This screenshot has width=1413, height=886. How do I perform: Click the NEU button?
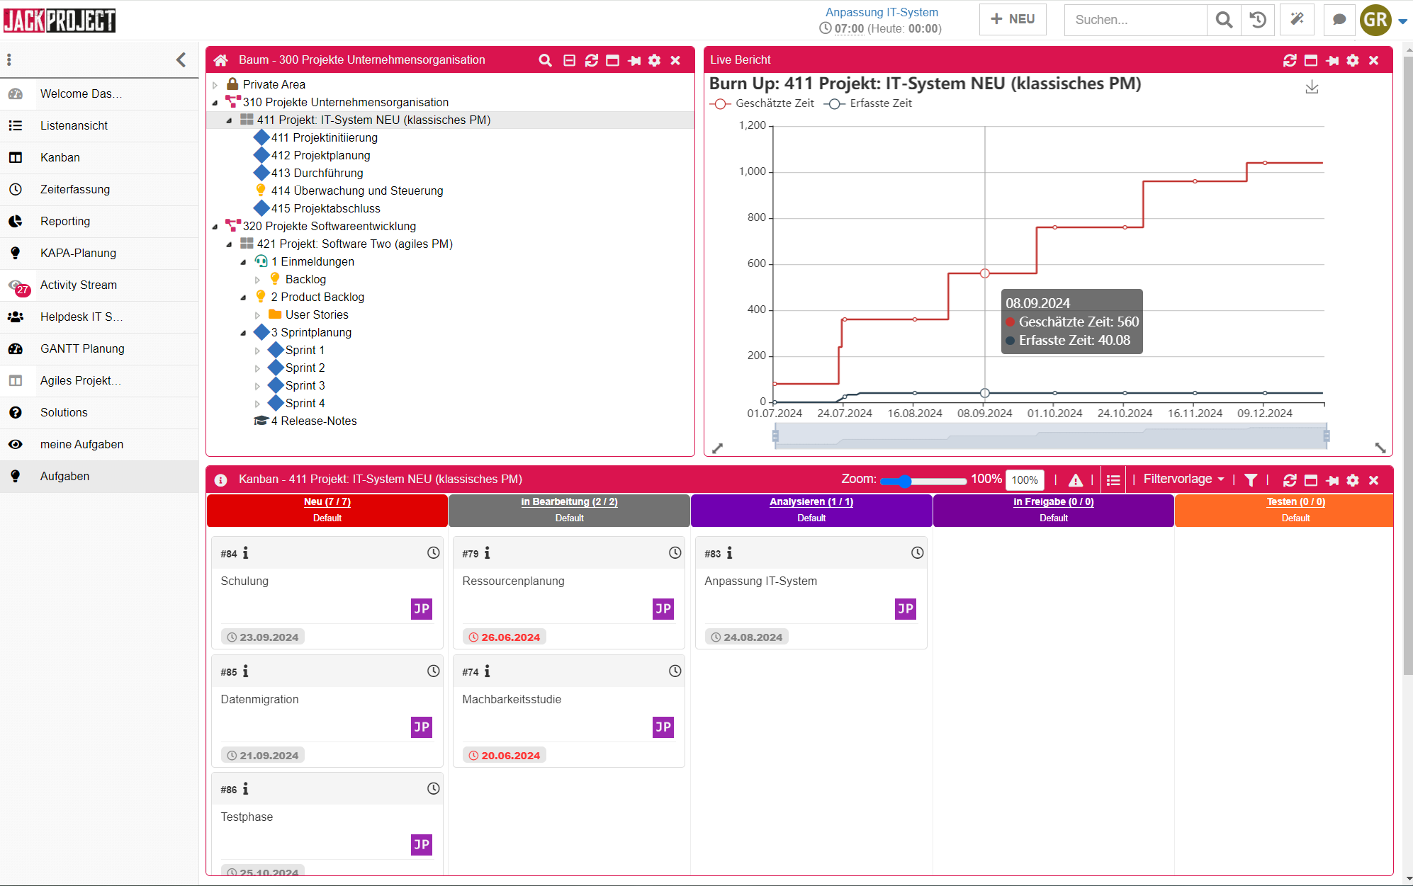(1013, 20)
